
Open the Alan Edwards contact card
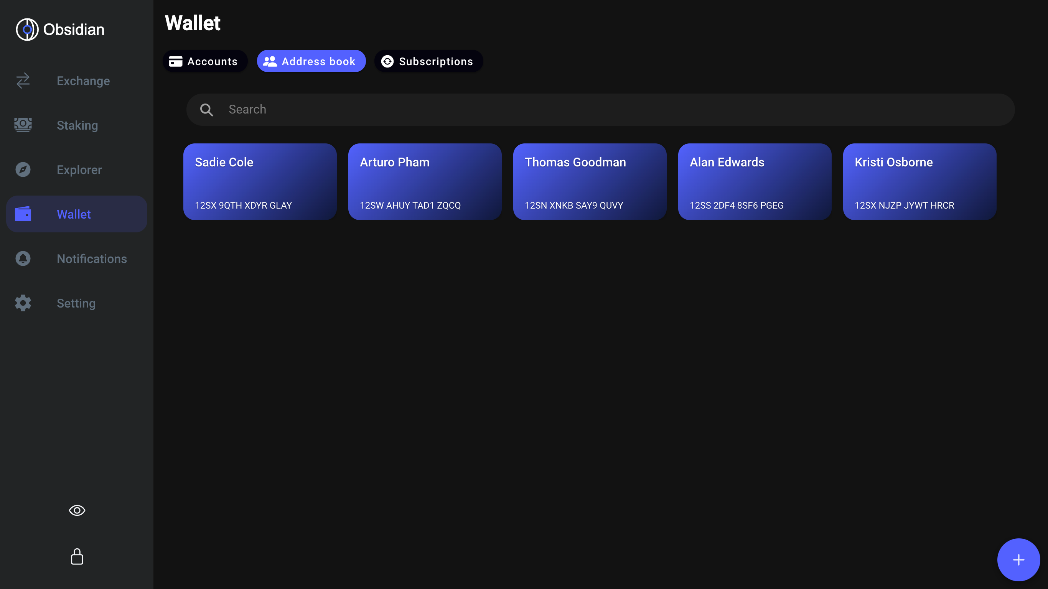pyautogui.click(x=755, y=182)
